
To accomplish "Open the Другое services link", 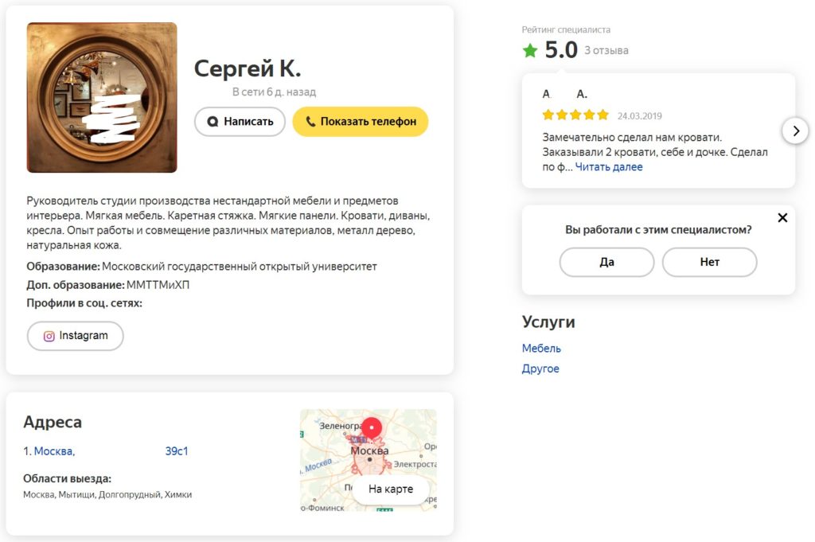I will 540,368.
